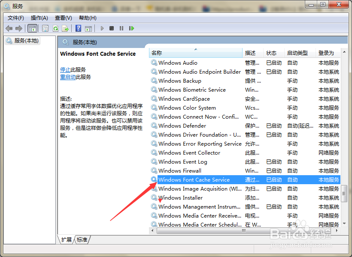
Task: Toggle the show/hide console tree icon
Action: pos(32,28)
